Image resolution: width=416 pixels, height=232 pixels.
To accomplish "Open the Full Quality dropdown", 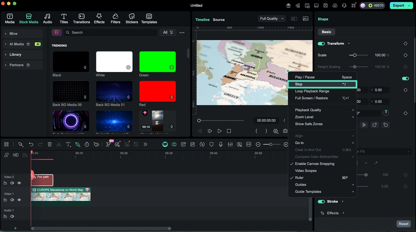I will pos(272,19).
